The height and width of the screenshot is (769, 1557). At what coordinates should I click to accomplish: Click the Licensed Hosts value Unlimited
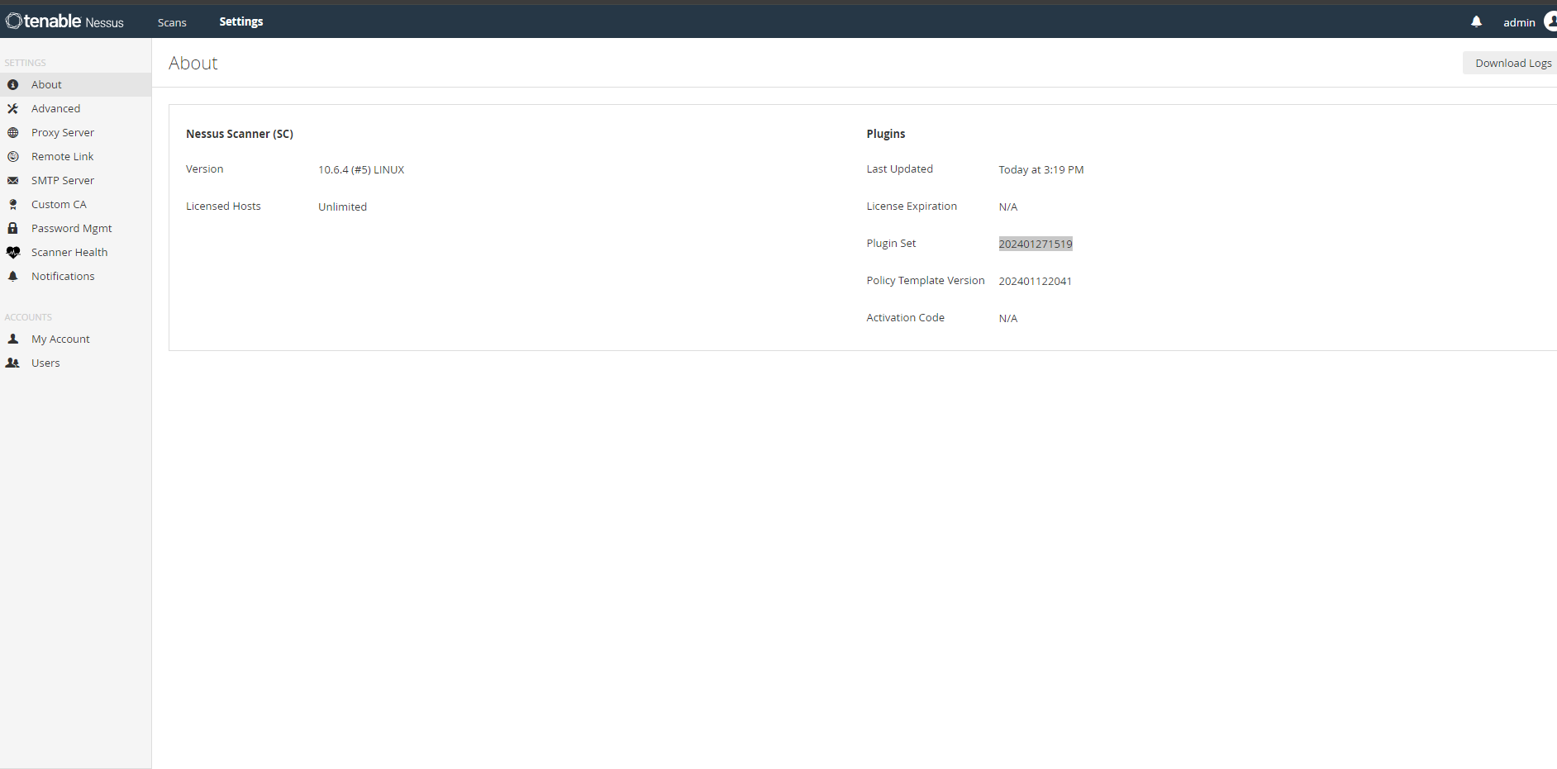(342, 206)
